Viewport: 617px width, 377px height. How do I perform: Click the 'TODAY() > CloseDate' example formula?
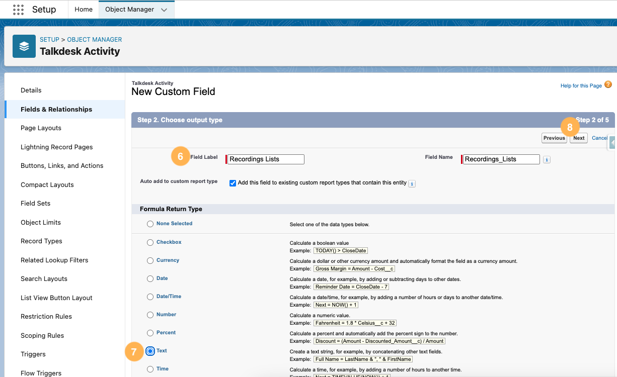click(341, 250)
